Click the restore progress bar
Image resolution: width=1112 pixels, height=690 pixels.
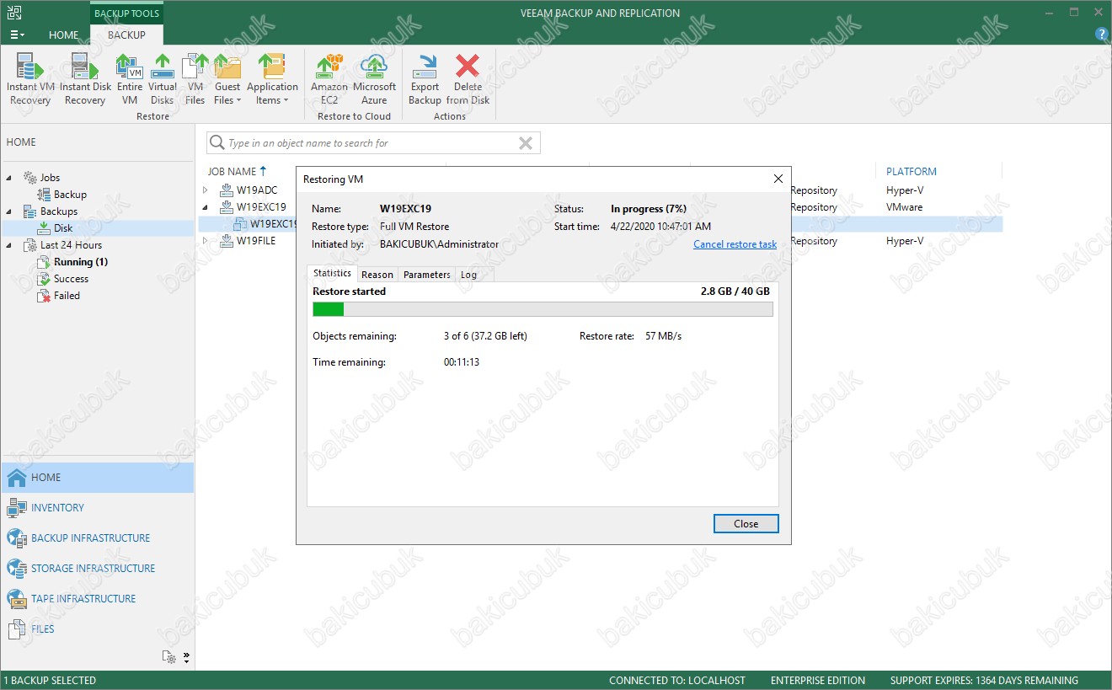543,309
